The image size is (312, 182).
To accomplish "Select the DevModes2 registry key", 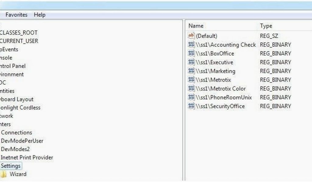I will point(15,149).
